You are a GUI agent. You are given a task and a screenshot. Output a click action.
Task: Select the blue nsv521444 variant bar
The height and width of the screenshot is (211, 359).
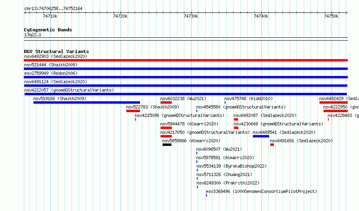tap(186, 69)
